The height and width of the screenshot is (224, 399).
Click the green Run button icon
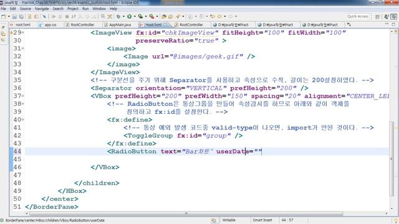coord(130,17)
